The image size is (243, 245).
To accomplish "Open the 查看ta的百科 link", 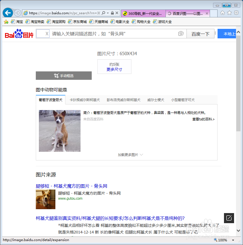I will pyautogui.click(x=203, y=119).
